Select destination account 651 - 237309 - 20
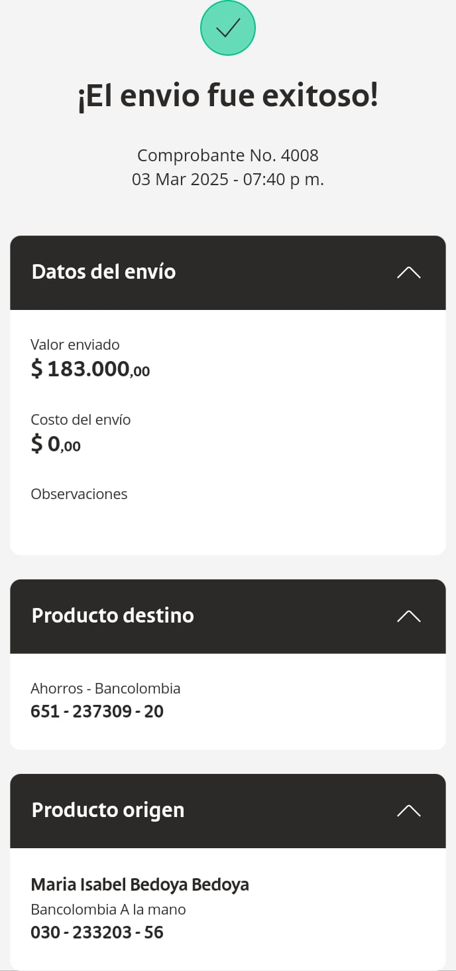This screenshot has width=456, height=971. pos(97,711)
